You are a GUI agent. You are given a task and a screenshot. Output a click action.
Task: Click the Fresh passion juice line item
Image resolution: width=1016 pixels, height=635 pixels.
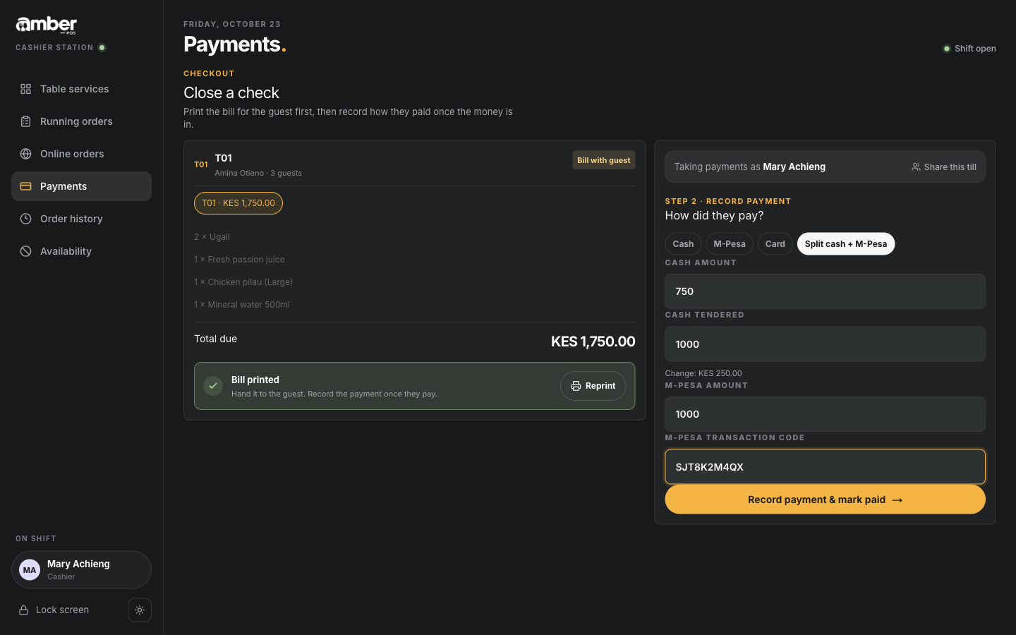pos(239,260)
